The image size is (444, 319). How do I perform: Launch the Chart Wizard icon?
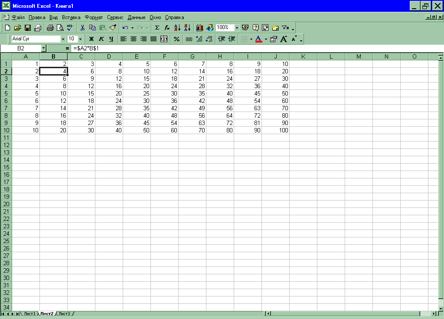[x=199, y=27]
